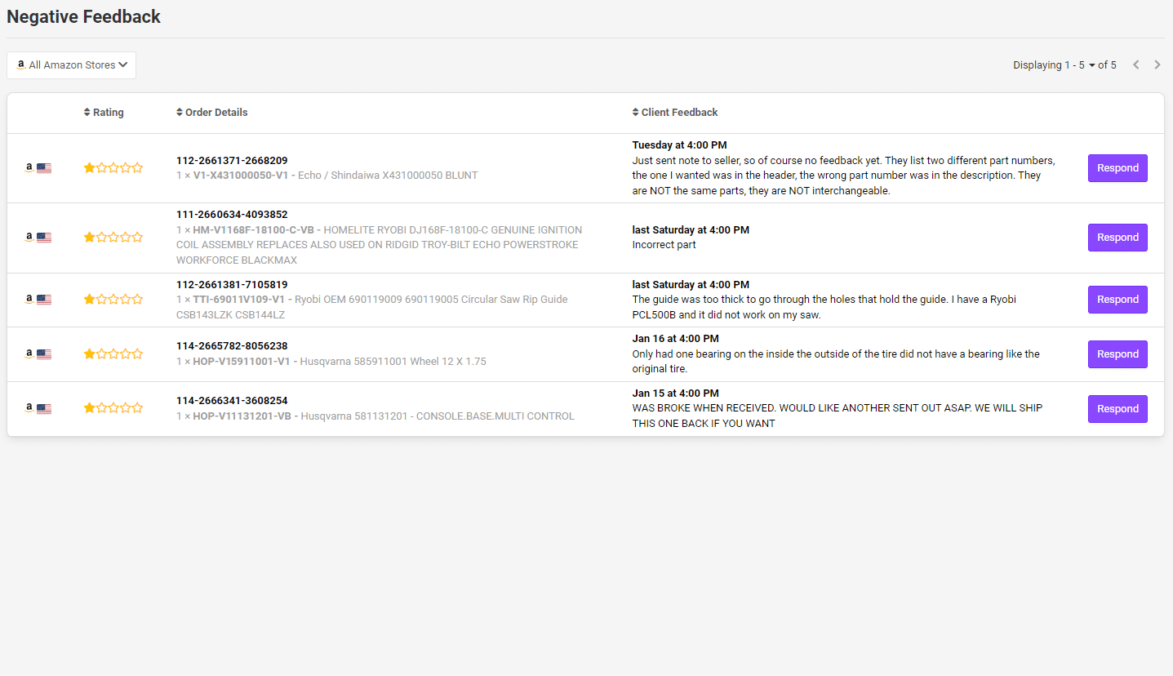Select the V1-X431000050-V1 Echo Shindaiwa item line

tap(327, 176)
